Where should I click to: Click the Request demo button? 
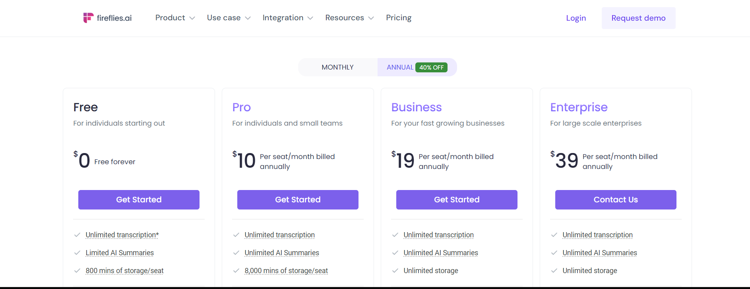[638, 18]
